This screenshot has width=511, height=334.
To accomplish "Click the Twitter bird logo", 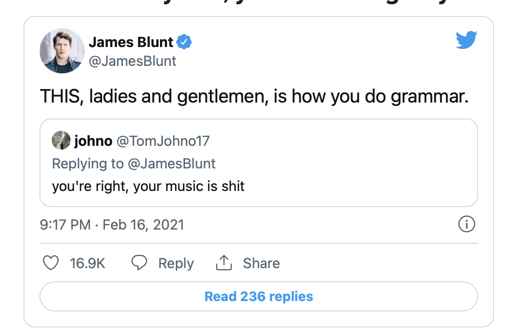I will point(466,40).
